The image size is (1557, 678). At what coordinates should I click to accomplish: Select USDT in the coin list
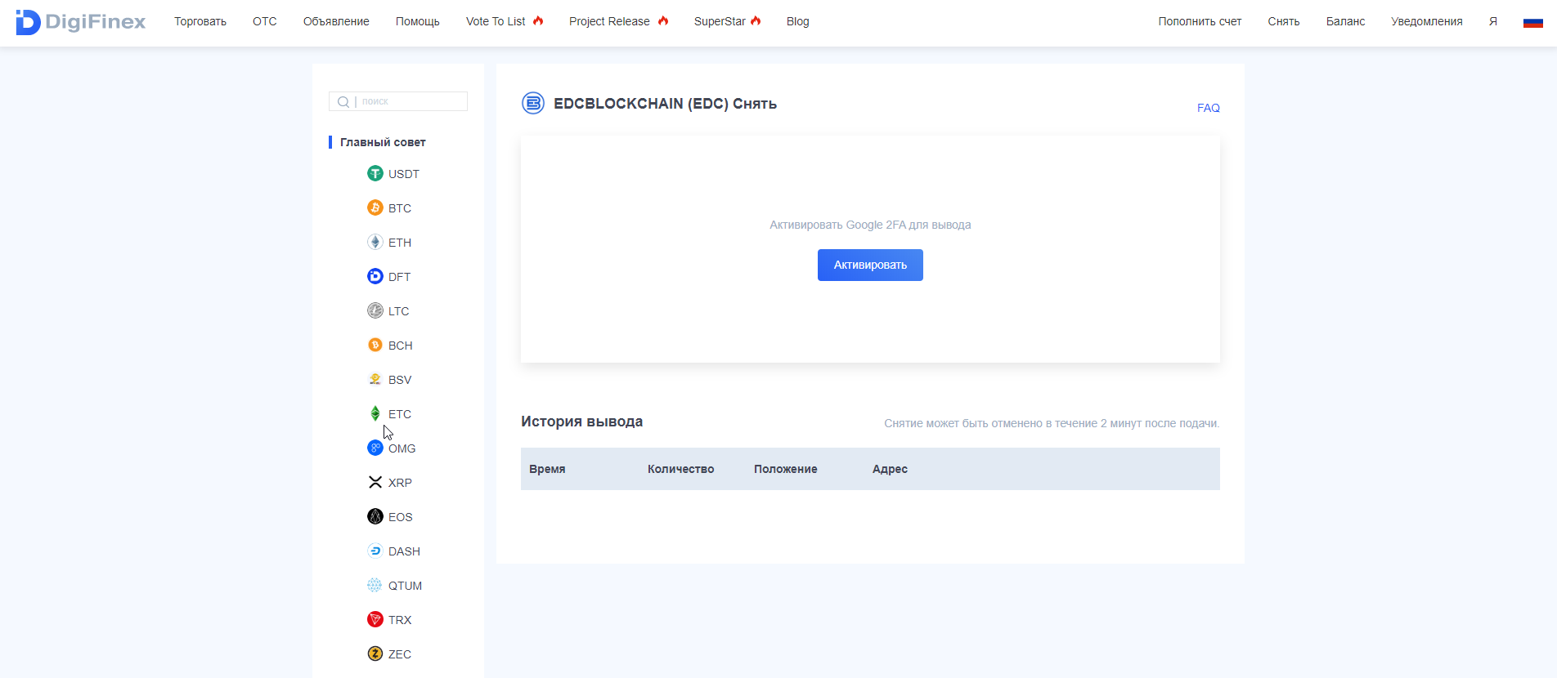click(404, 174)
